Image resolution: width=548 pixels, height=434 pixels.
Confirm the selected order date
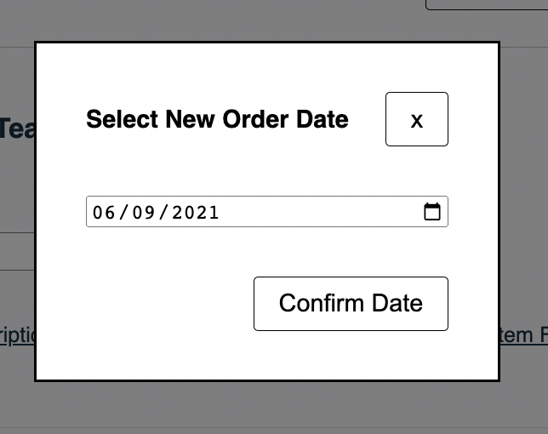[351, 304]
